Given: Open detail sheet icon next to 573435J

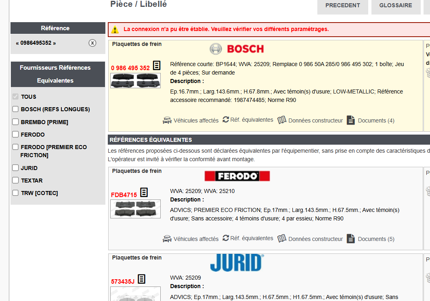Looking at the screenshot, I should tap(141, 279).
